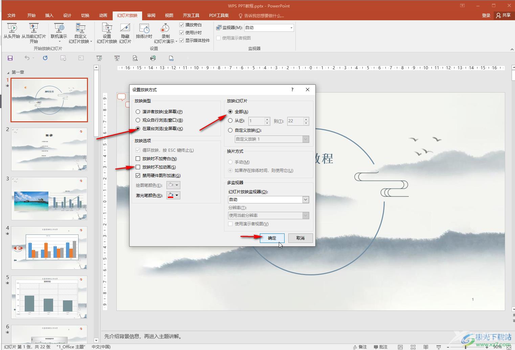Switch to the 设计 ribbon tab
This screenshot has height=350, width=515.
tap(67, 16)
